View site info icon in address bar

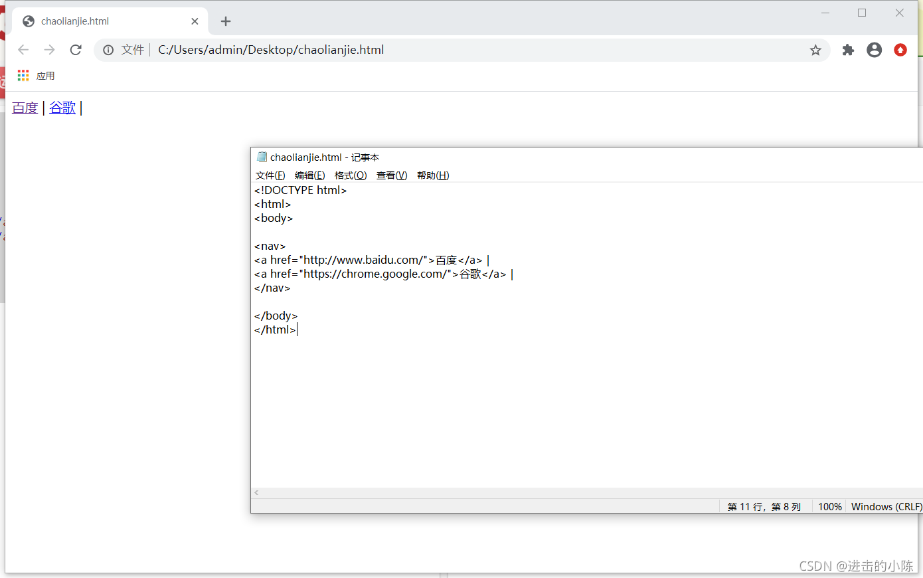tap(108, 50)
